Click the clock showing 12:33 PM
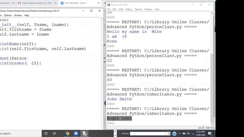 (x=201, y=132)
